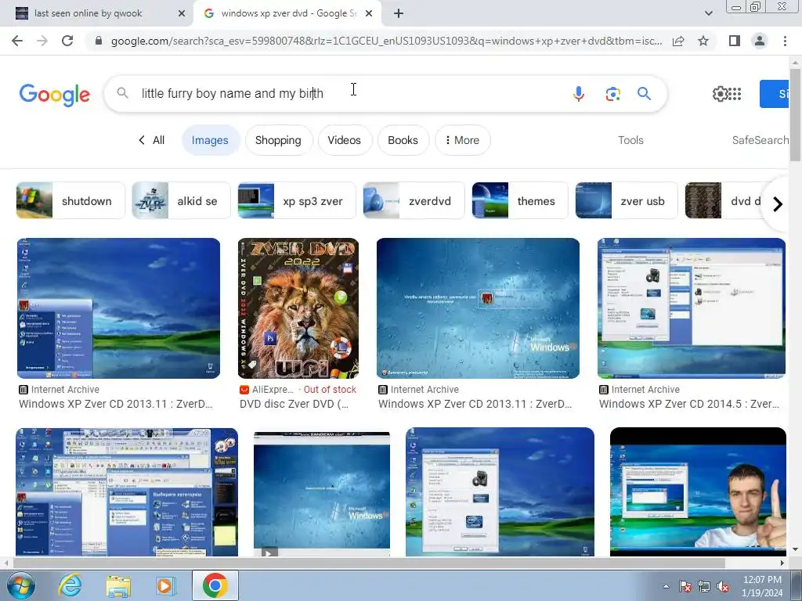Filter by the 'zverdvd' chip
This screenshot has width=802, height=601.
414,201
